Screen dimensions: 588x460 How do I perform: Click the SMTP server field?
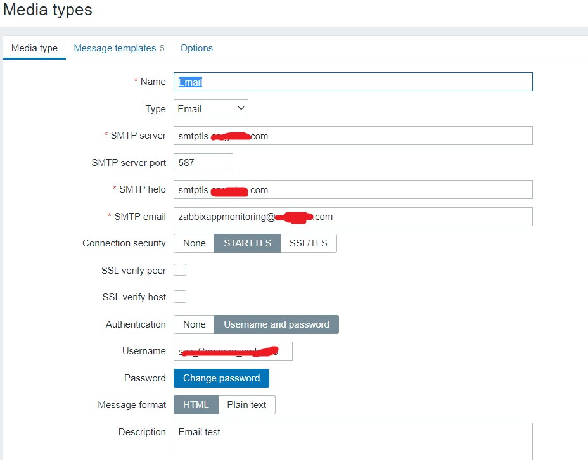coord(353,136)
